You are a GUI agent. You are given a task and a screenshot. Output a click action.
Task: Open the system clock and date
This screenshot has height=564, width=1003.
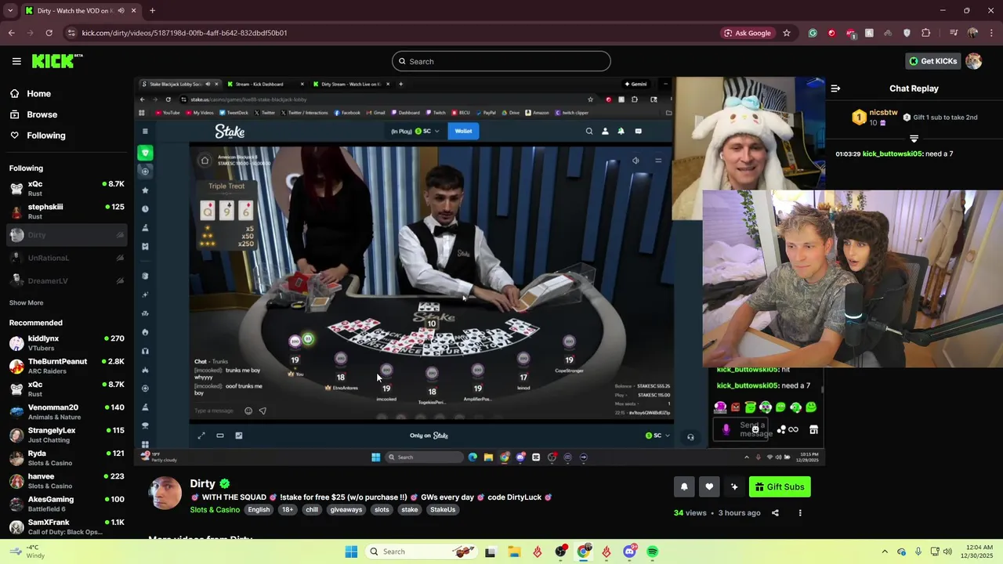tap(979, 551)
